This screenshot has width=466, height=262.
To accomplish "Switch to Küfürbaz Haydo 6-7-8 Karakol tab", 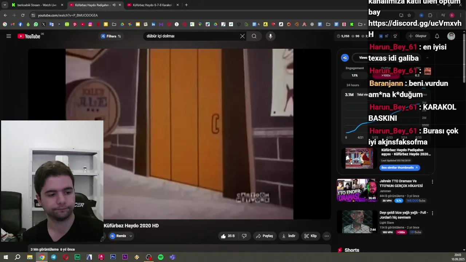I will tap(152, 5).
